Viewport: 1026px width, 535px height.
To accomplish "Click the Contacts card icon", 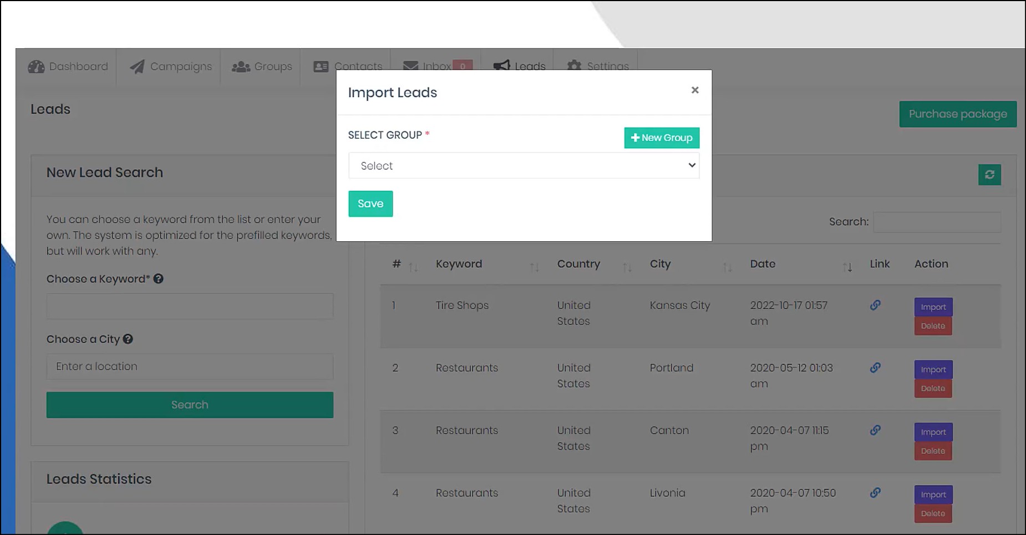I will coord(321,67).
